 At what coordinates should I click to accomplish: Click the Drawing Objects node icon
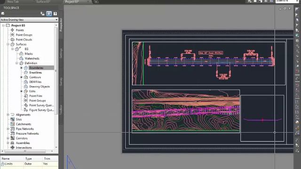[26, 86]
